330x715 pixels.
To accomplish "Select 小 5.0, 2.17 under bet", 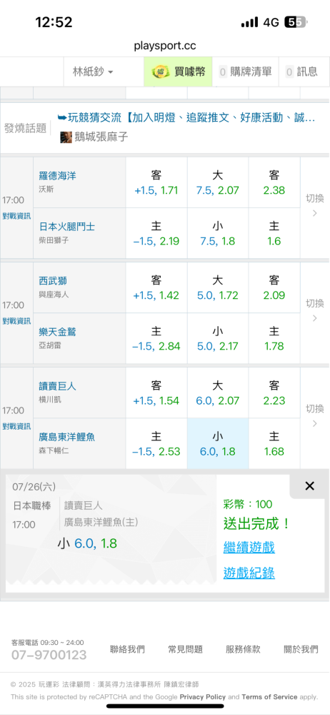I will (218, 338).
